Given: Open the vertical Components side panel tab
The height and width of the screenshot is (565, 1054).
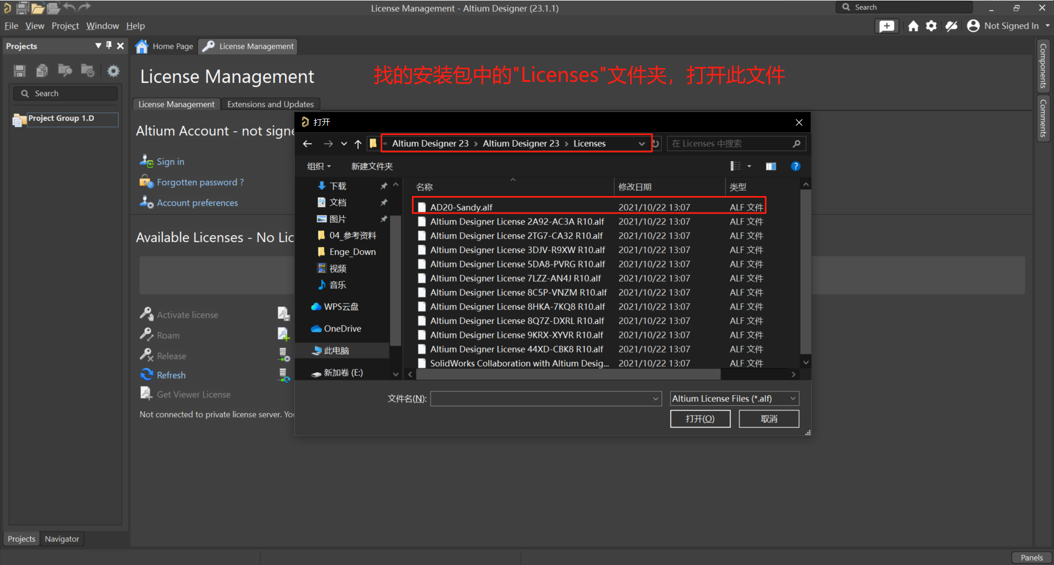Looking at the screenshot, I should pyautogui.click(x=1042, y=66).
